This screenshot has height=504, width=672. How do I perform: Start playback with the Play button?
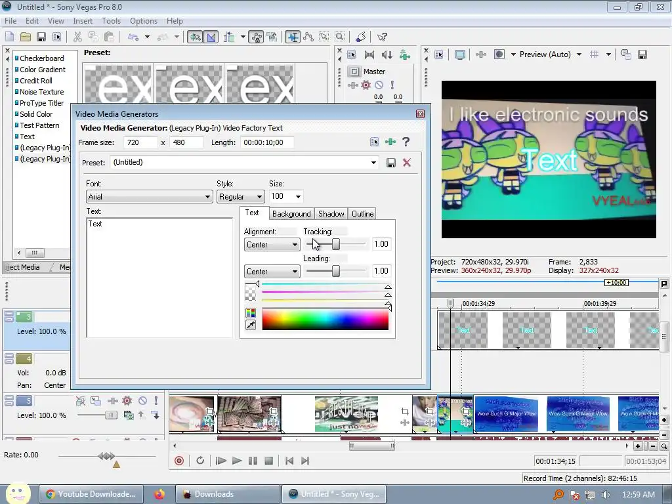pyautogui.click(x=236, y=461)
